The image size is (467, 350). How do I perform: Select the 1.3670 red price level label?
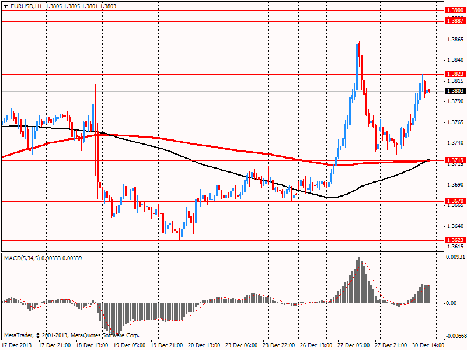click(x=455, y=201)
